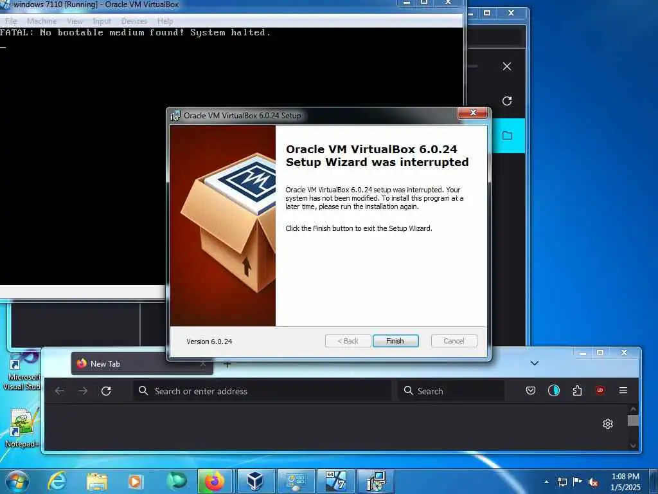Click the Firefox scrollbar down arrow
The height and width of the screenshot is (494, 658).
(633, 445)
